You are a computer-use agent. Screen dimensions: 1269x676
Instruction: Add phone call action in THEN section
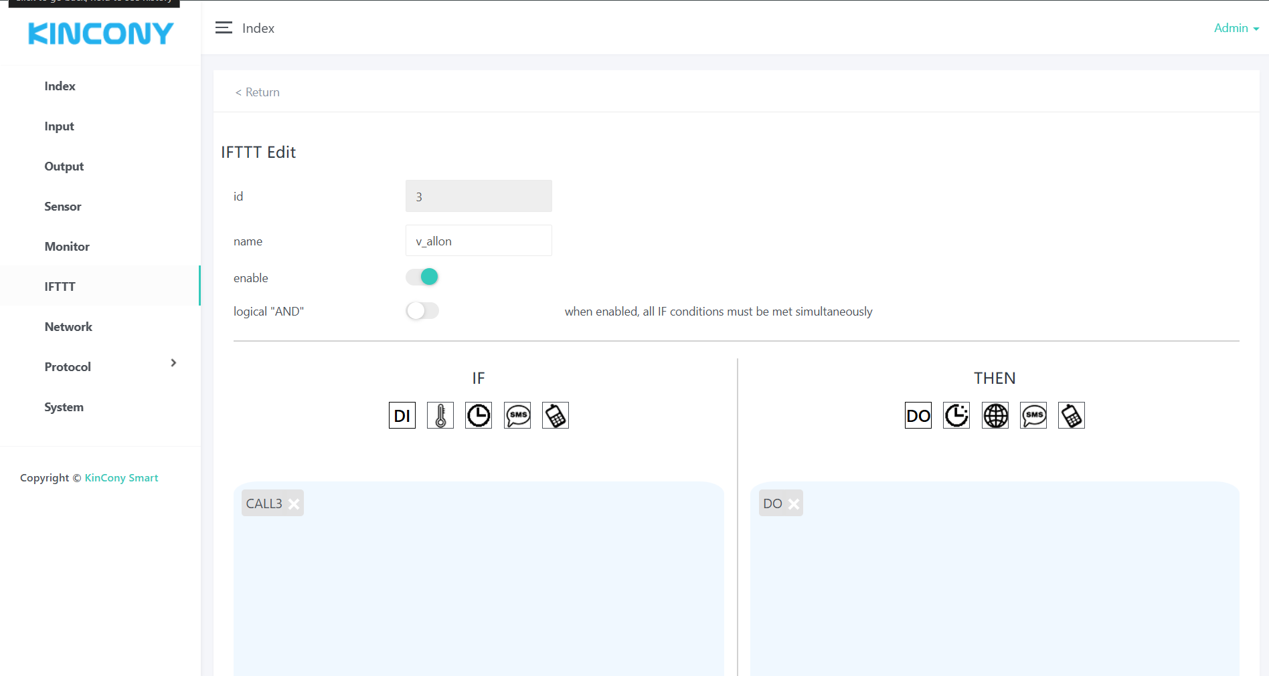click(x=1072, y=415)
